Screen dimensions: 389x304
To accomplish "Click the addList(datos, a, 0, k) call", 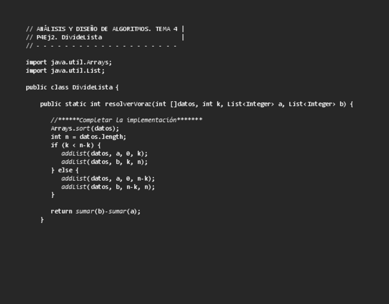I will click(x=105, y=154).
